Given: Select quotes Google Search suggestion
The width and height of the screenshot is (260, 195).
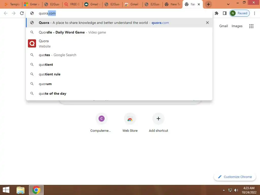Looking at the screenshot, I should pos(119,55).
